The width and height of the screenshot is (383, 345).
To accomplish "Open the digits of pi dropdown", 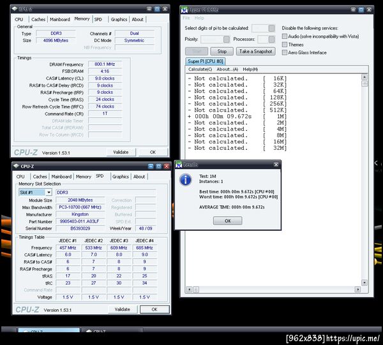I will point(271,28).
